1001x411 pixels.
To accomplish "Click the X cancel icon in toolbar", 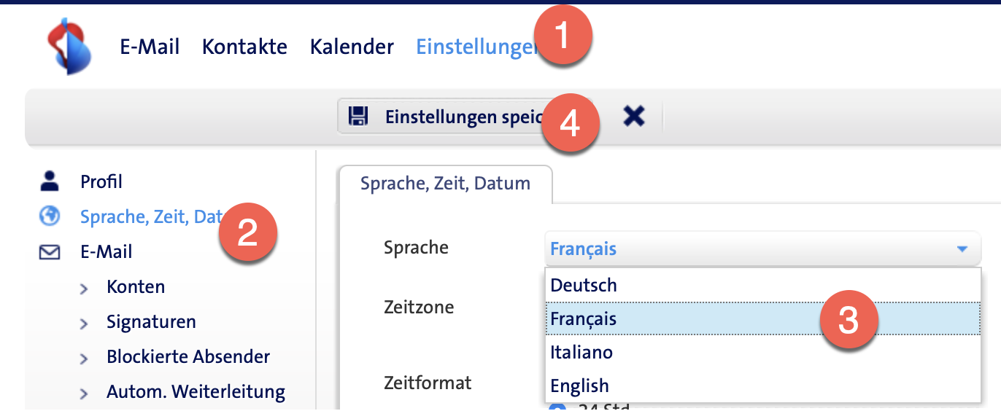I will click(x=634, y=116).
